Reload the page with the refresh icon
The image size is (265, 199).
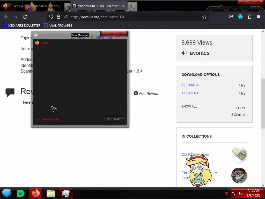[x=25, y=17]
